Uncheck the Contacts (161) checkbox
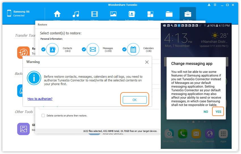Viewport: 241px width, 154px height. pyautogui.click(x=43, y=49)
